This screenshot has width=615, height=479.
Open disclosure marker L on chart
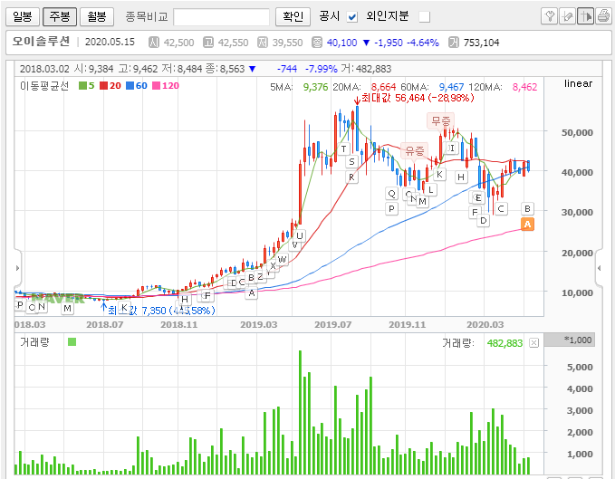(430, 190)
